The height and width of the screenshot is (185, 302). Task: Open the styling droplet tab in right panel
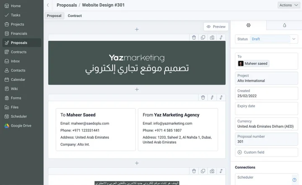point(284,25)
